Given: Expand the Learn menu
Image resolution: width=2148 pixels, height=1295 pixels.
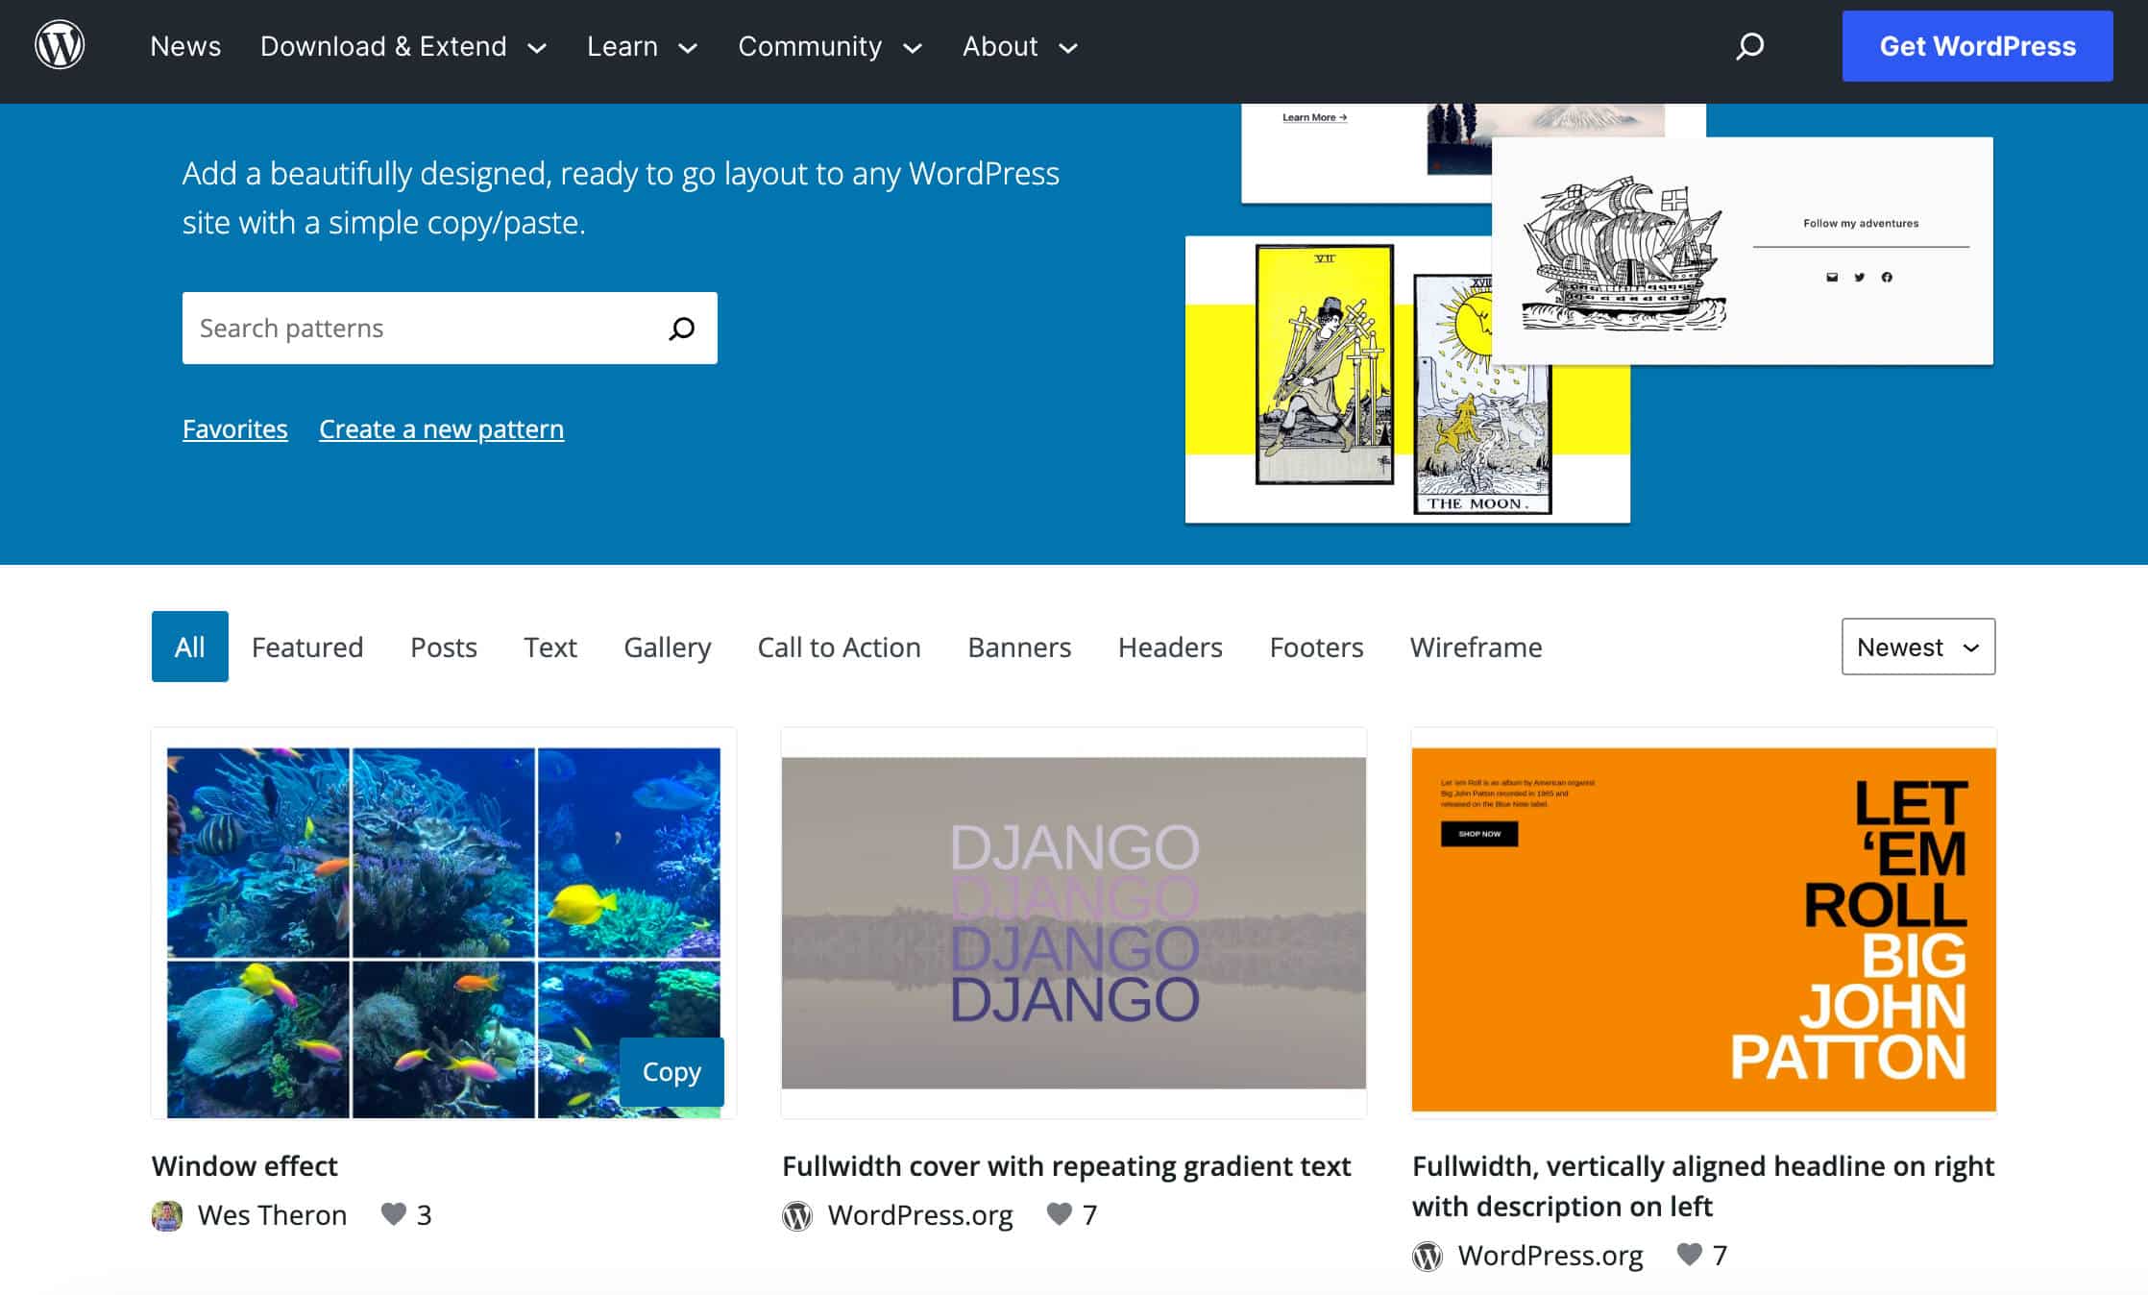Looking at the screenshot, I should click(x=642, y=46).
